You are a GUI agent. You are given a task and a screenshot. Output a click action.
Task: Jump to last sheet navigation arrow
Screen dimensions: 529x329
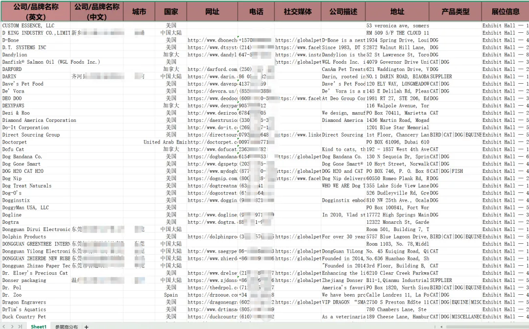pos(20,326)
